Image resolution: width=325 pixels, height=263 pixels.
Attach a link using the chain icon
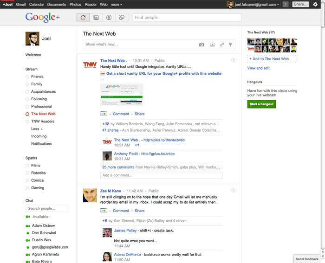[222, 45]
